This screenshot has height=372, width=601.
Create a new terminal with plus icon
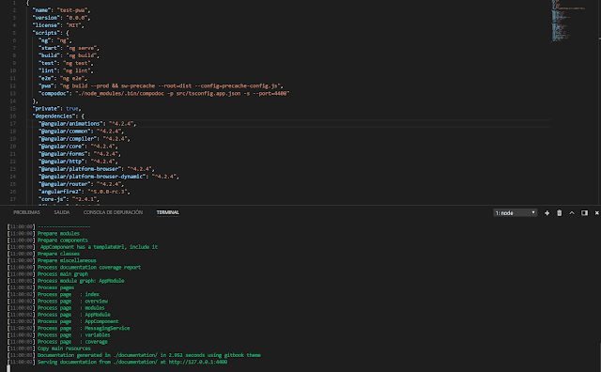[x=547, y=213]
